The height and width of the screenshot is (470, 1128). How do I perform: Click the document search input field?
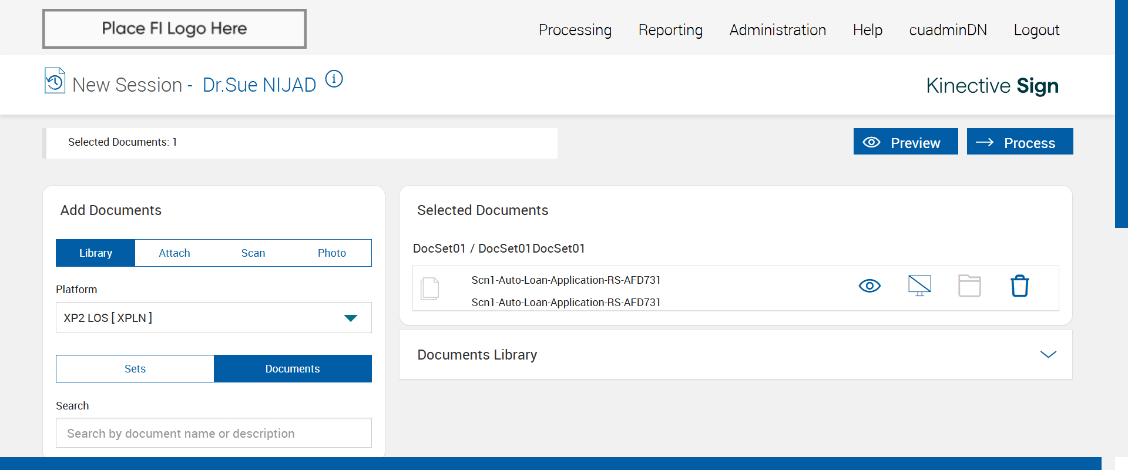(213, 434)
